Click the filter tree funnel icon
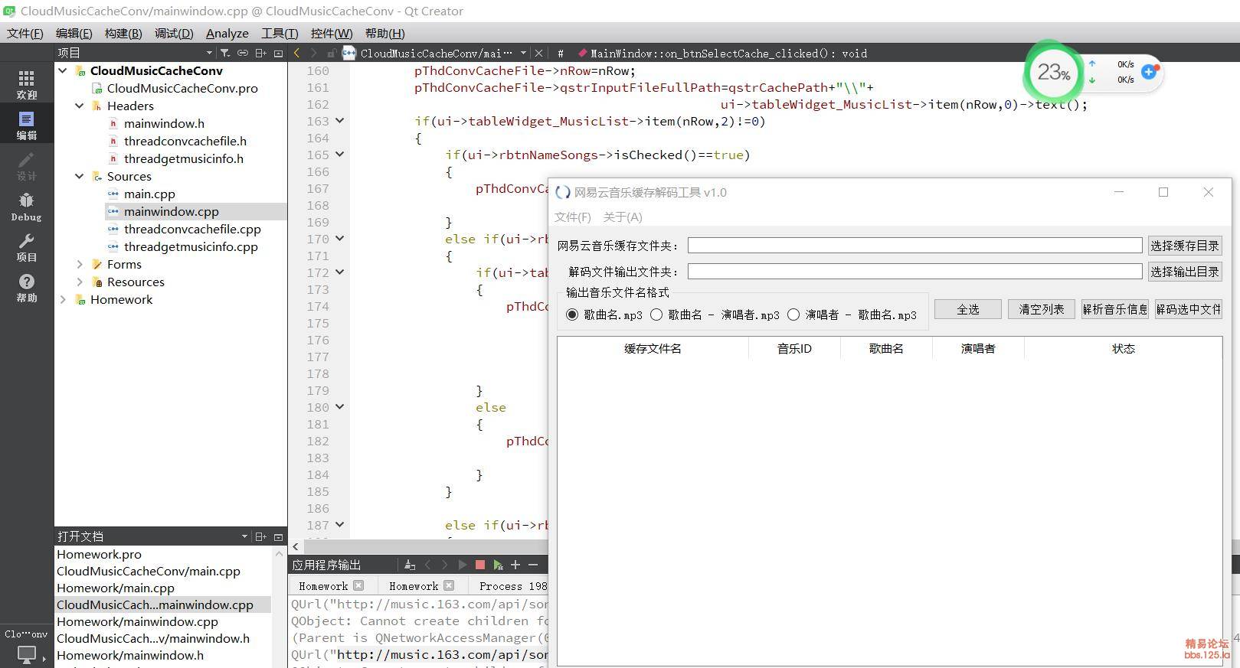This screenshot has width=1240, height=668. (225, 53)
